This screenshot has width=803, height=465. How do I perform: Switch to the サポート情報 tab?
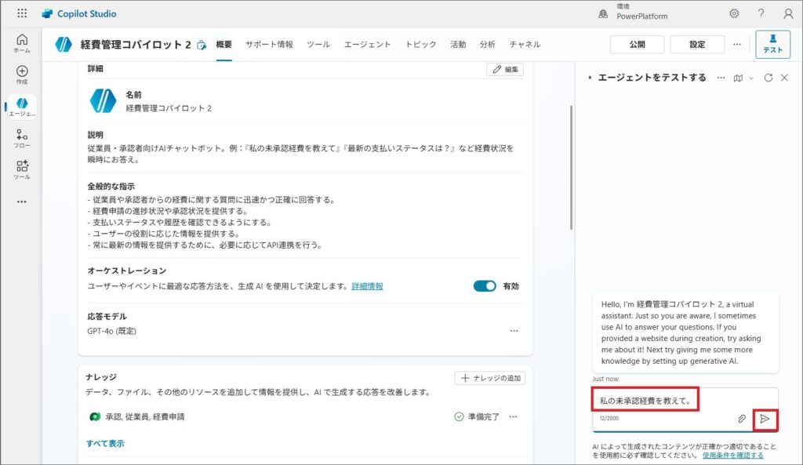coord(270,45)
